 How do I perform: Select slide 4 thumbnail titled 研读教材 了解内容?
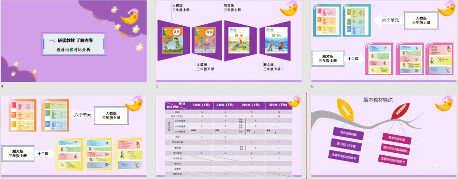[74, 41]
